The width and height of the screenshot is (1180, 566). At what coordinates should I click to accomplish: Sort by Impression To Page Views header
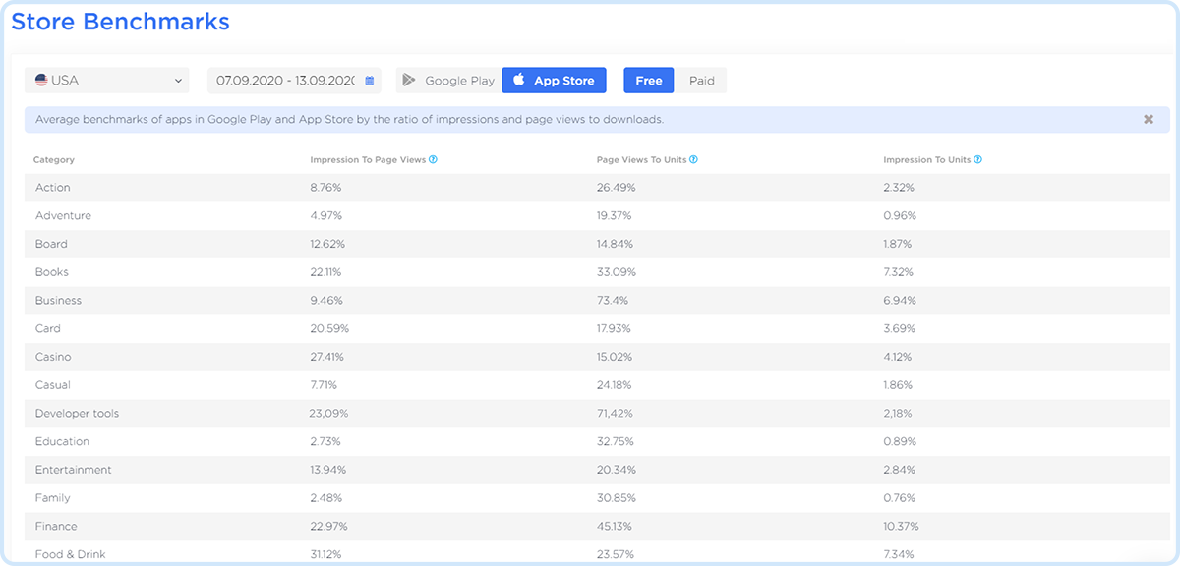click(367, 159)
